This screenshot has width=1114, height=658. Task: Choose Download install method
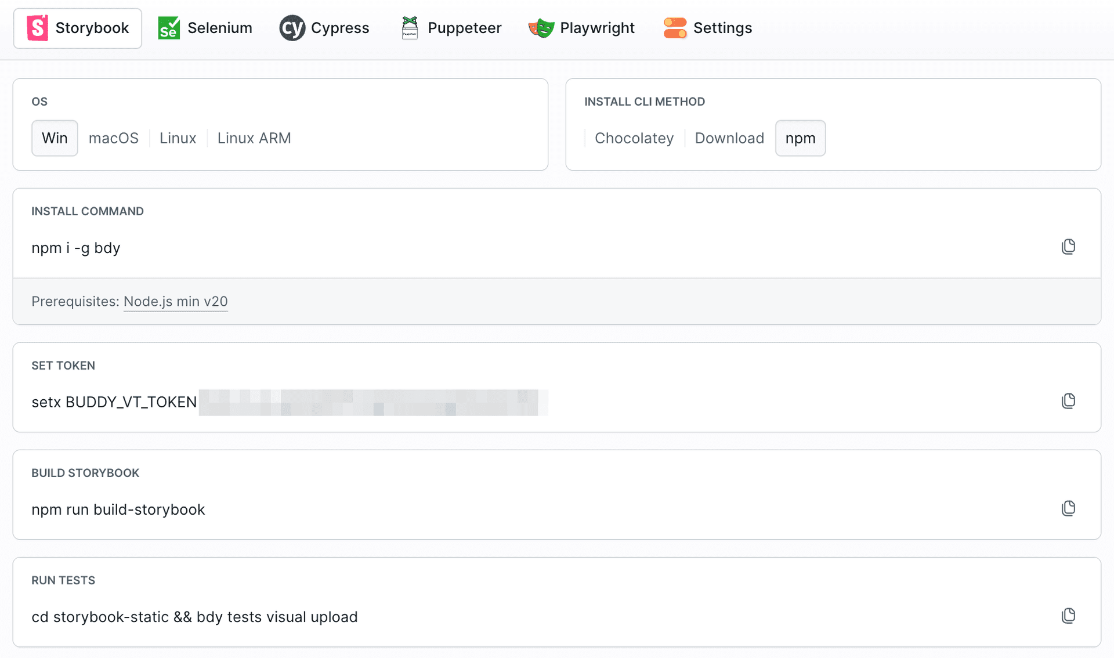point(729,138)
